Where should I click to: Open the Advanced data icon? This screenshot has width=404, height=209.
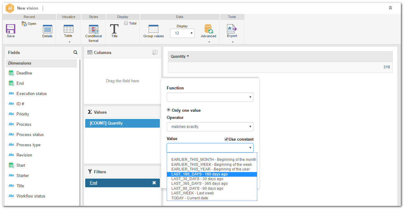[x=208, y=29]
